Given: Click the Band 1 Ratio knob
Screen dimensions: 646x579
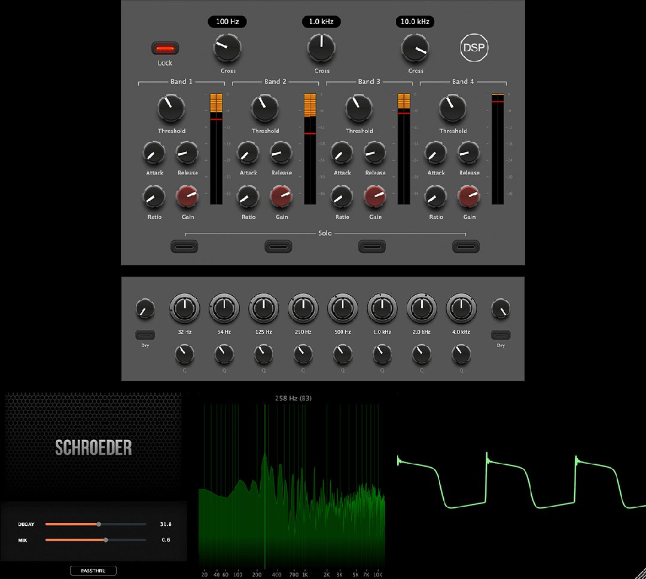Looking at the screenshot, I should [154, 197].
